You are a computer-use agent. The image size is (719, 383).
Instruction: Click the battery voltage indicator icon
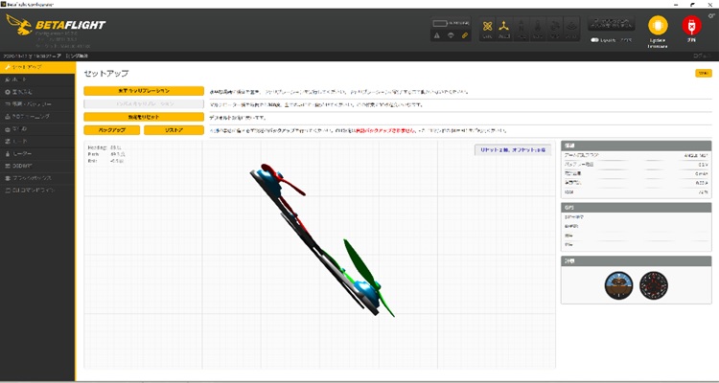pyautogui.click(x=440, y=23)
